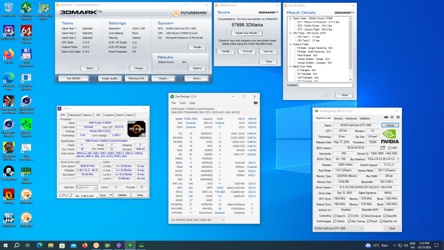Click the Validate button in CPU-Z

coord(122,195)
